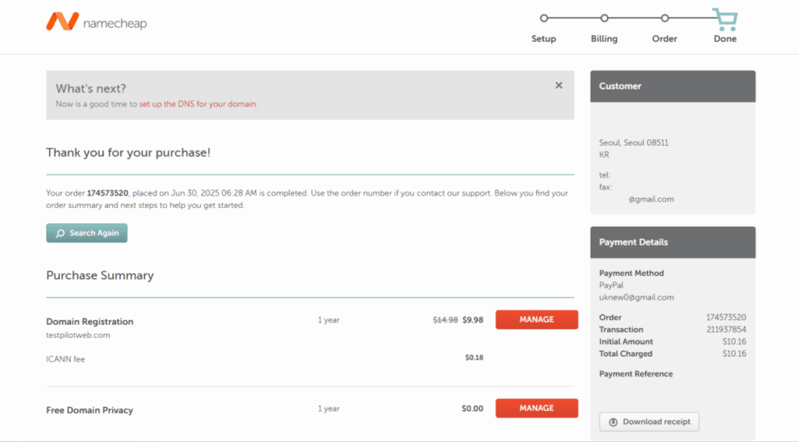Screen dimensions: 798x442
Task: Click the bold order number 174573520
Action: pyautogui.click(x=108, y=193)
